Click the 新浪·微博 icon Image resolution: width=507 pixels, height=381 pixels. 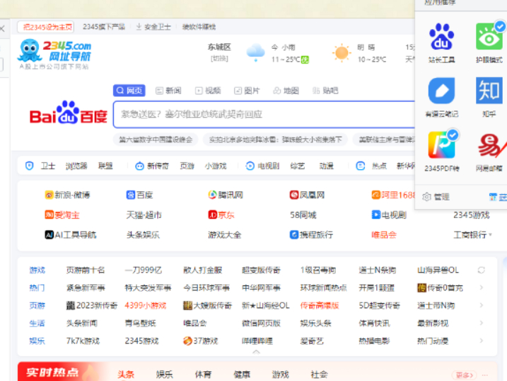tap(49, 195)
